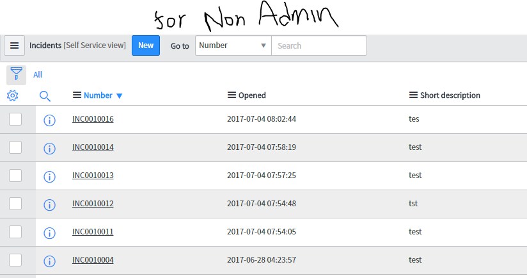The image size is (527, 278).
Task: Reverse sort using the Number column arrow
Action: [119, 96]
